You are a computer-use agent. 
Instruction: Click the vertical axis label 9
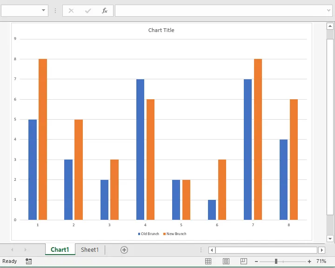(15, 38)
